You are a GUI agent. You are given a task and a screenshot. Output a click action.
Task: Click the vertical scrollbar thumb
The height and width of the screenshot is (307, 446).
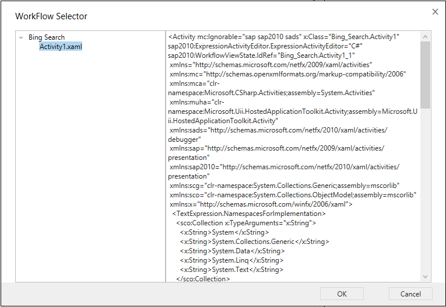425,75
